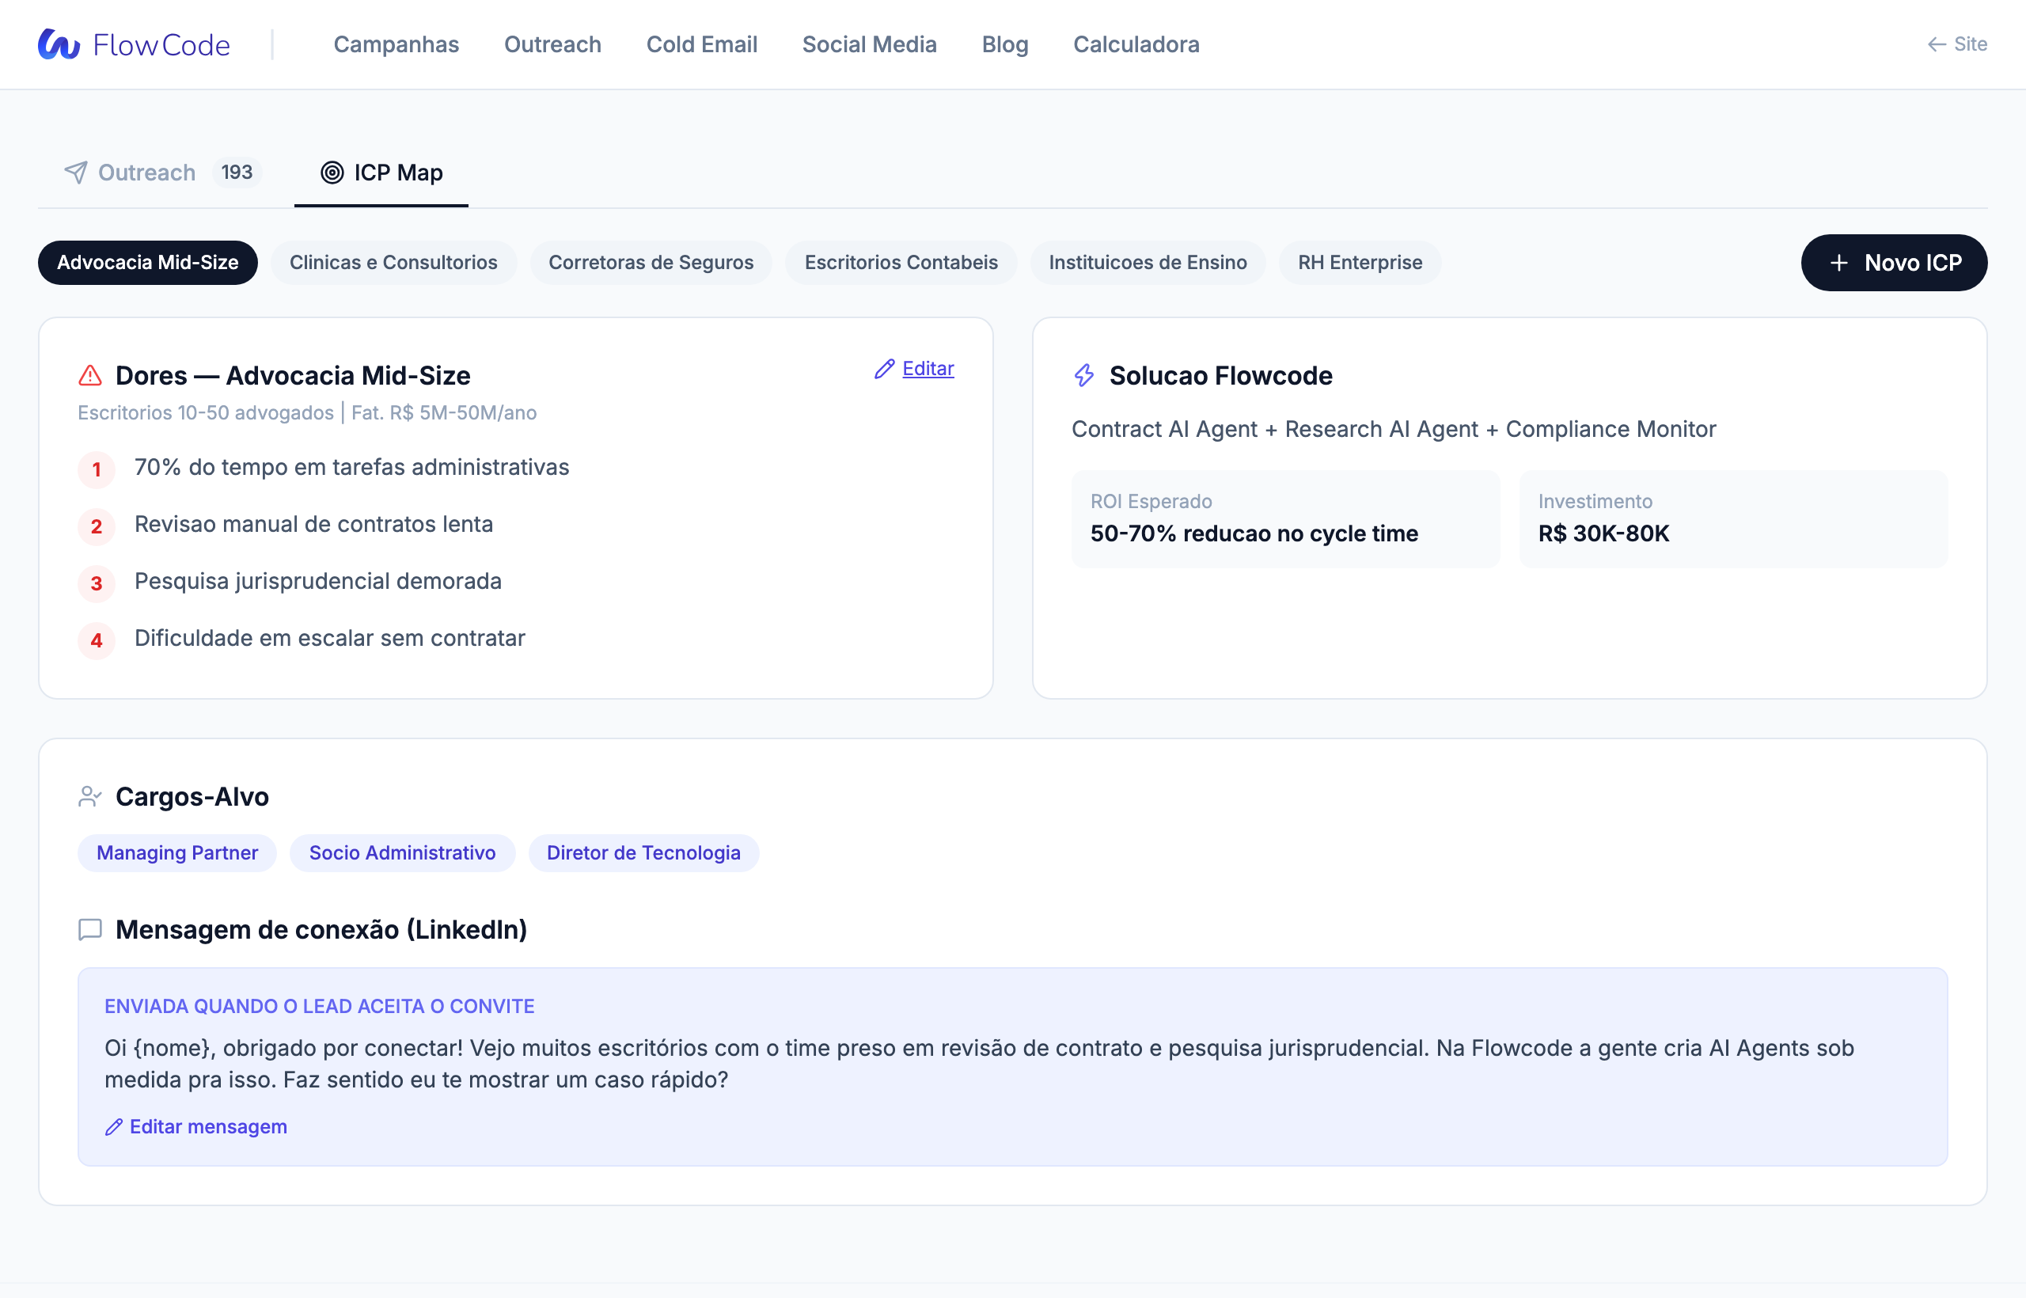
Task: Click the paper plane Outreach icon
Action: [76, 173]
